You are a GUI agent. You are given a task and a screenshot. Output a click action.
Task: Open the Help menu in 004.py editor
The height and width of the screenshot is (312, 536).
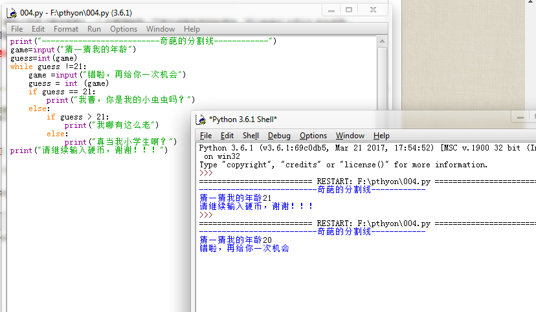[192, 29]
